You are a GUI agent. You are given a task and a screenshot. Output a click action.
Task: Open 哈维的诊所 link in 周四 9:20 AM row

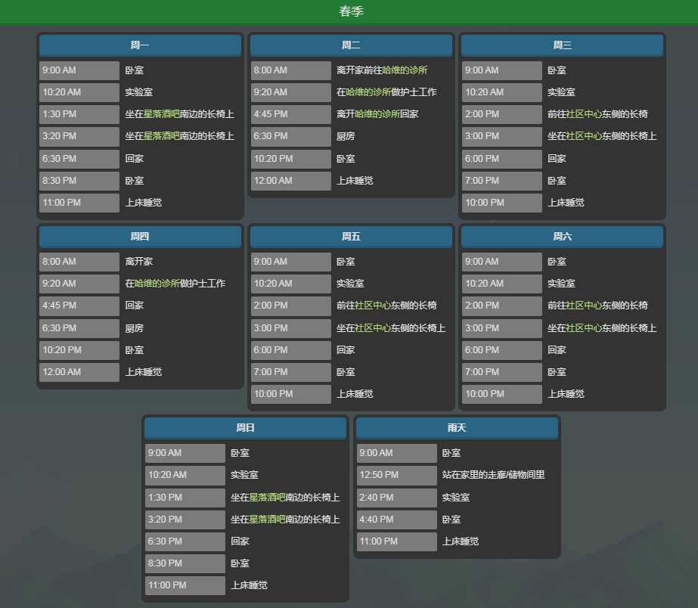point(157,284)
